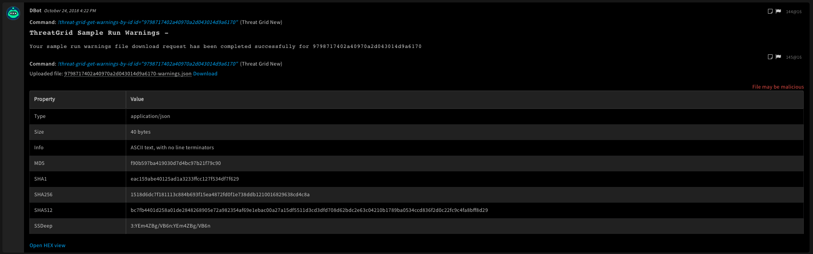
Task: Click the DBot avatar icon
Action: (13, 14)
